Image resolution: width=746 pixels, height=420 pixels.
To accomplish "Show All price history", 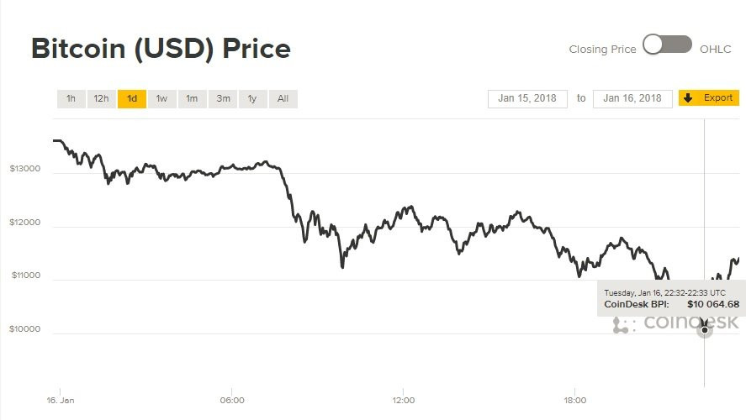I will pos(283,99).
